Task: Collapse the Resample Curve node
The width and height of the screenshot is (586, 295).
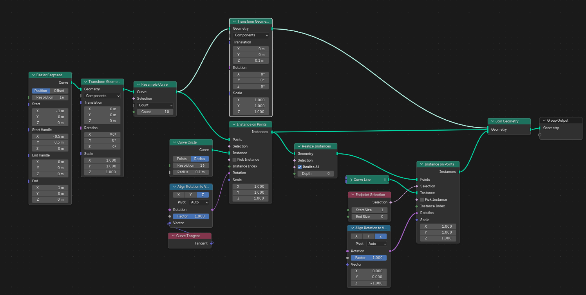Action: (138, 85)
